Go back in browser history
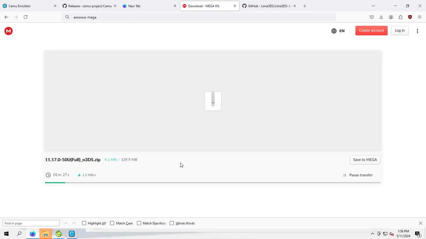 pyautogui.click(x=6, y=17)
